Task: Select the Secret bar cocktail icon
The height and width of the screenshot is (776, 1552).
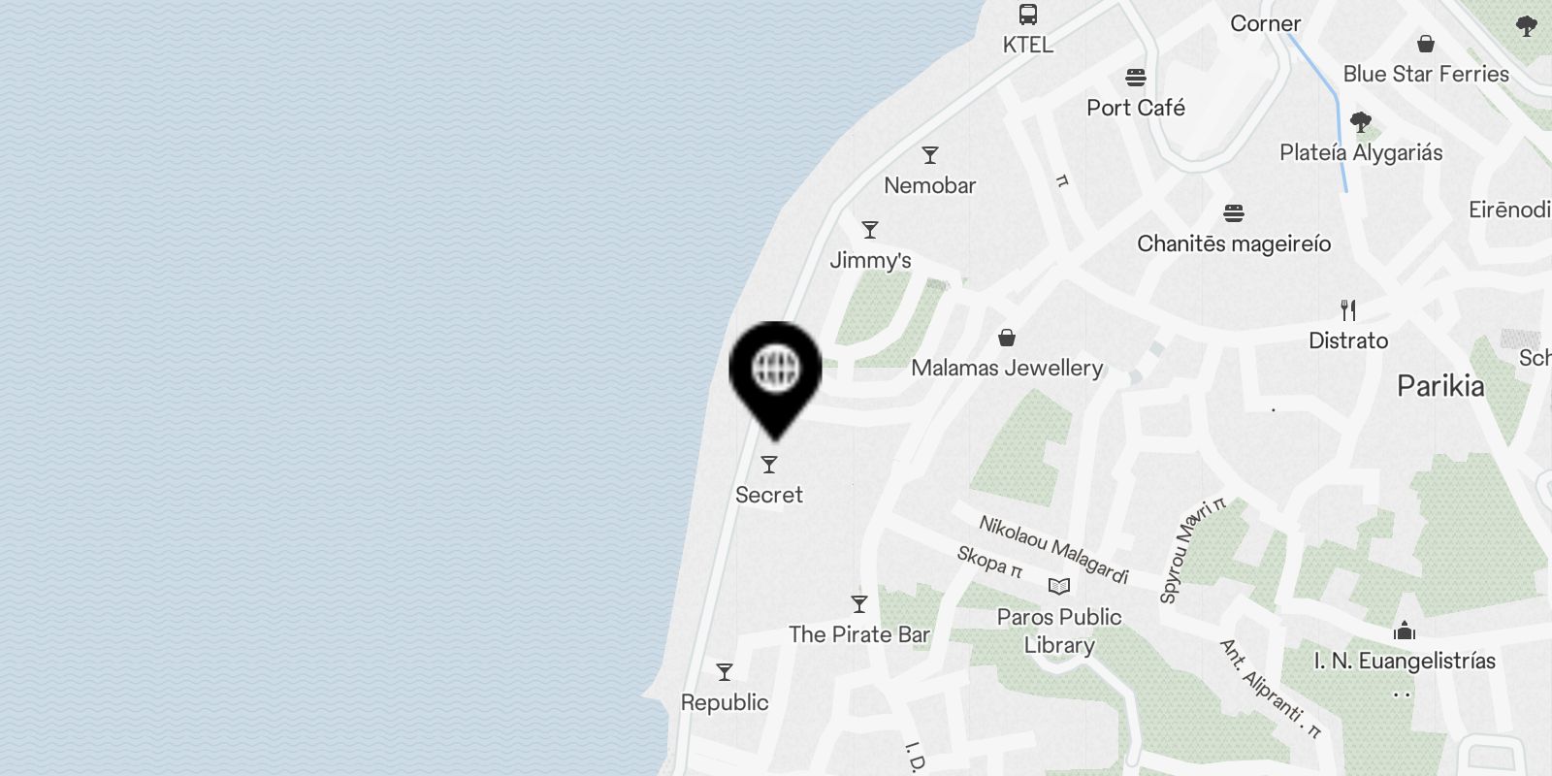Action: pyautogui.click(x=769, y=465)
